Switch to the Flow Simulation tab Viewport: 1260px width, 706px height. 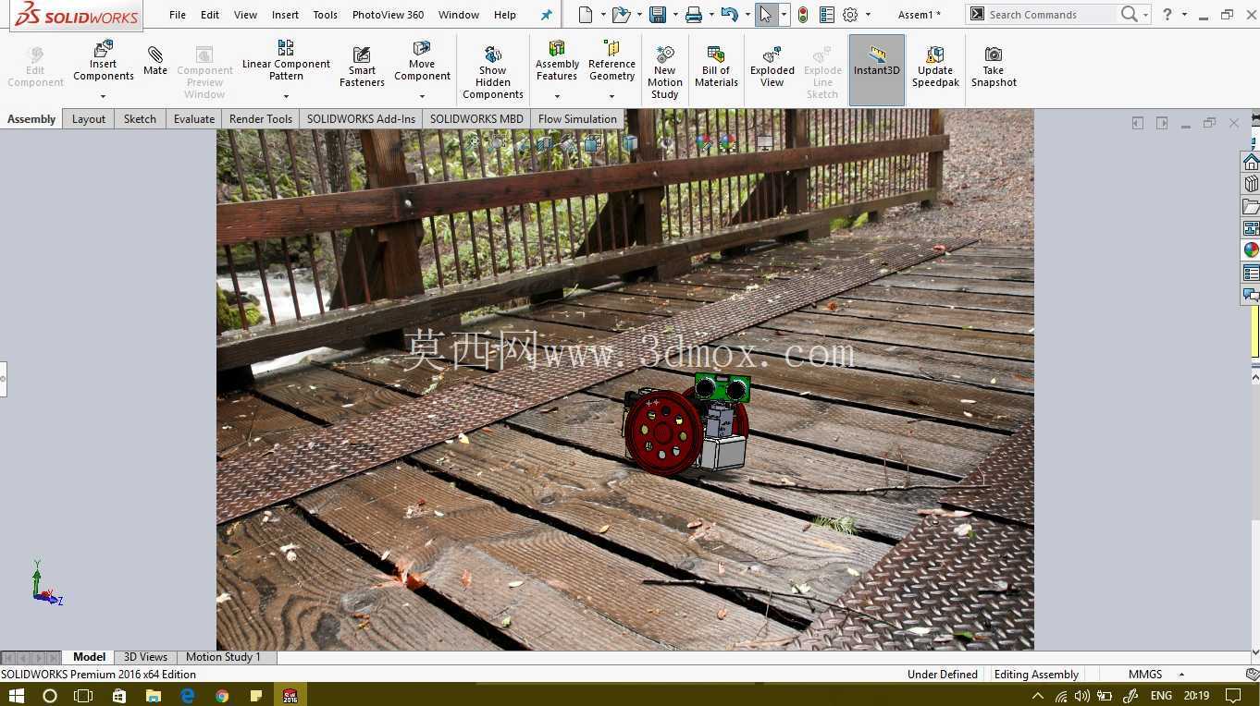point(577,119)
